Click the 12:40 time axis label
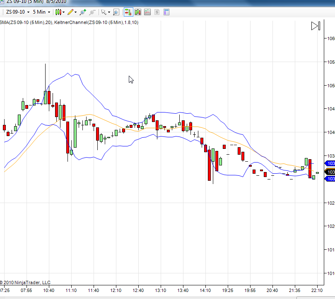335x299 pixels. click(138, 290)
